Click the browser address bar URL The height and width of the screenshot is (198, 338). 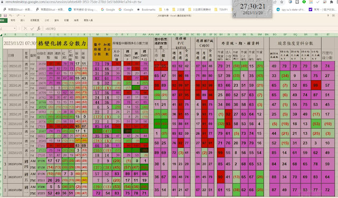pos(73,2)
